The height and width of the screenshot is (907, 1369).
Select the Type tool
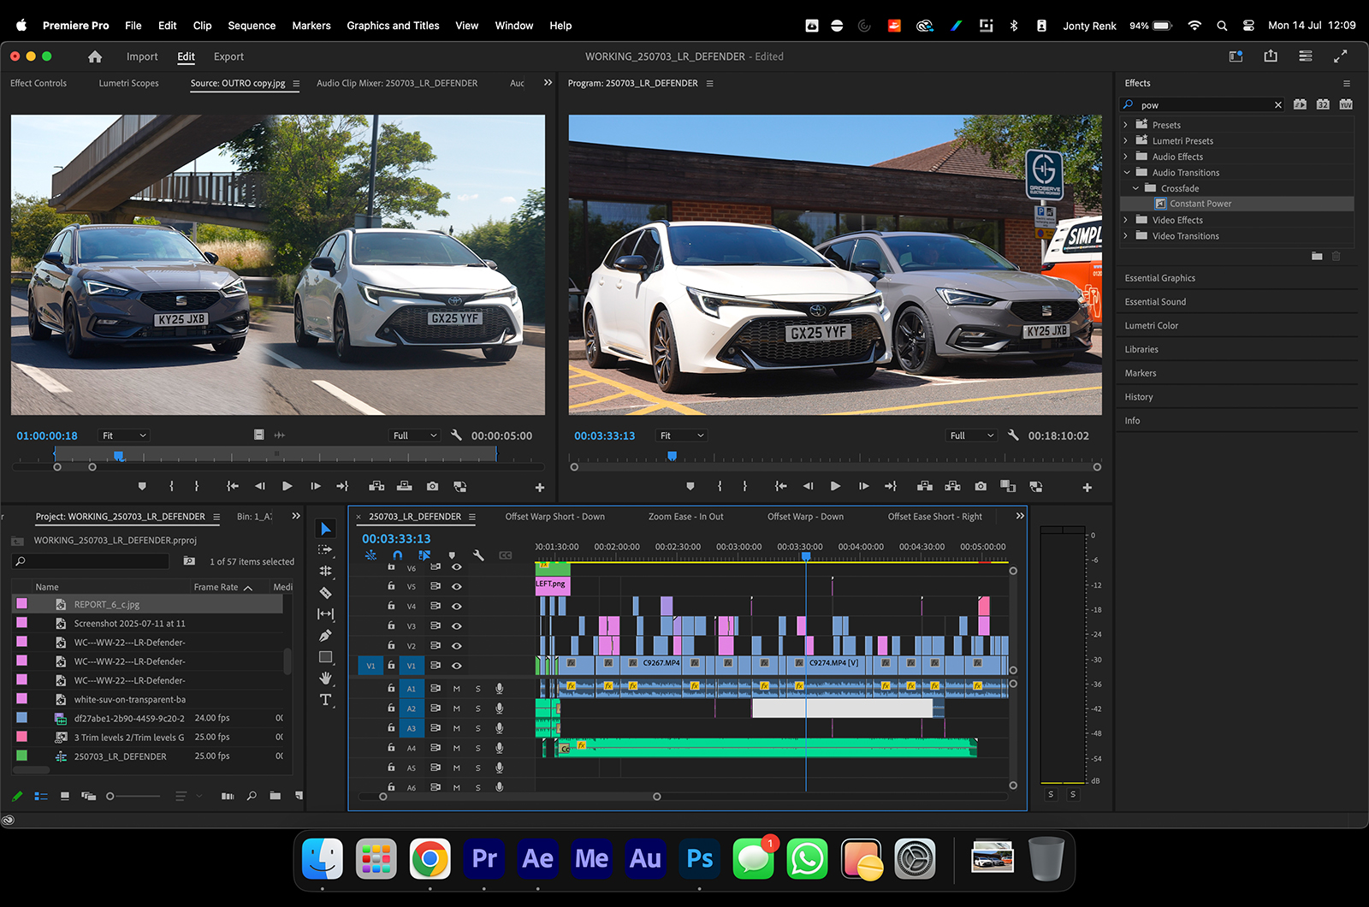tap(325, 700)
